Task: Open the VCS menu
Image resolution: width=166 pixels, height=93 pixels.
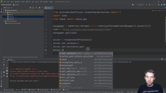Action: click(x=41, y=2)
